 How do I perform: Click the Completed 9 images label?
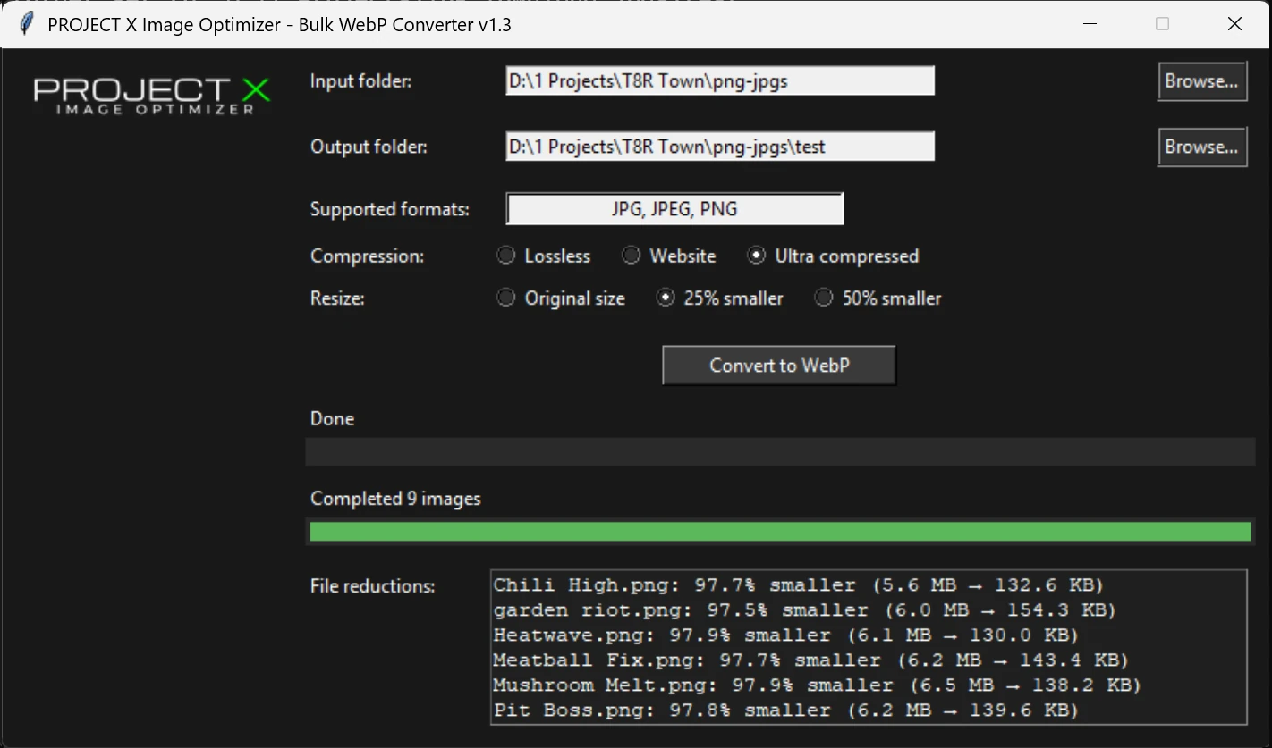coord(395,498)
